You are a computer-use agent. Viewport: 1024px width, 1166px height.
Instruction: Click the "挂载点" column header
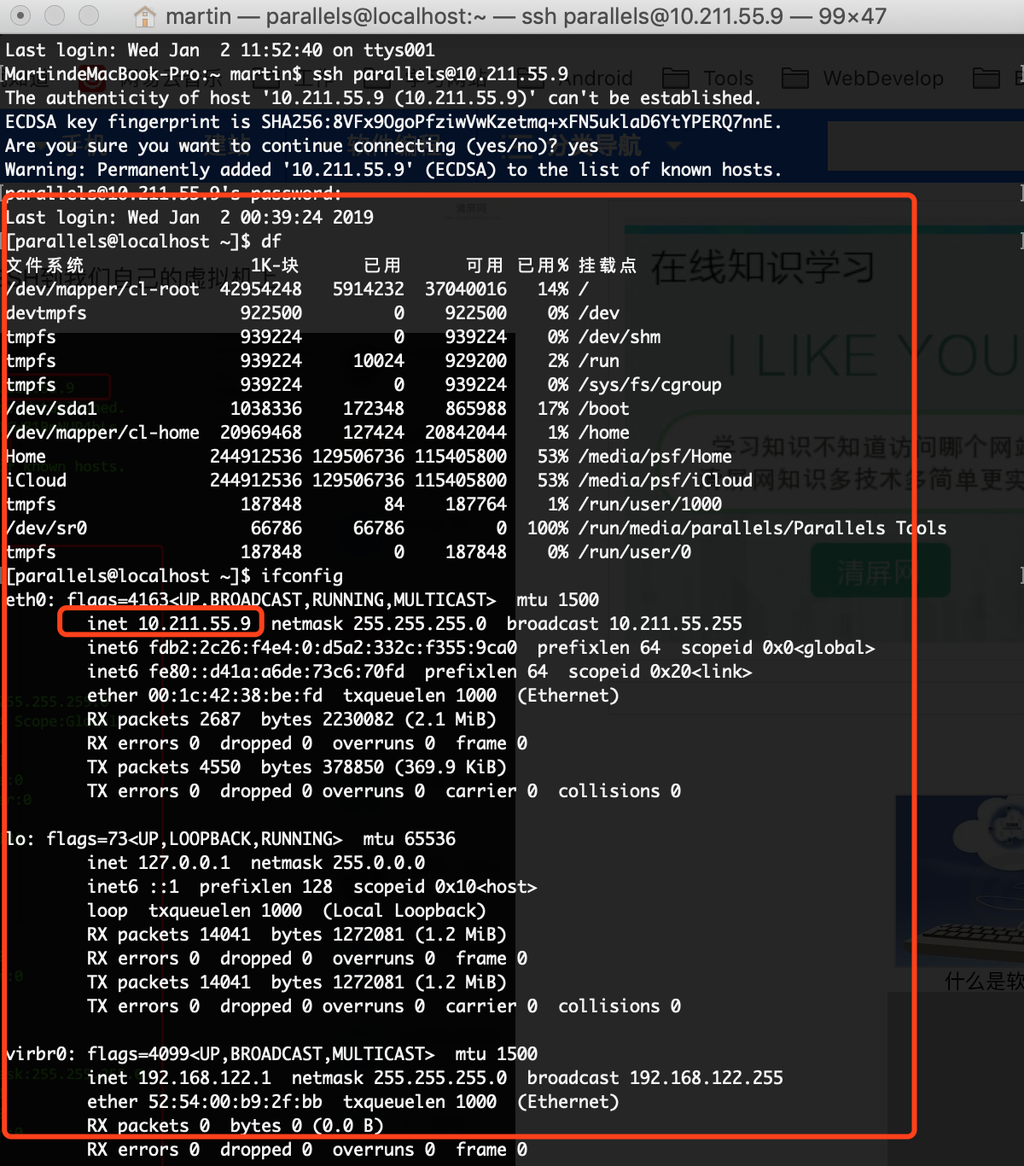point(608,265)
